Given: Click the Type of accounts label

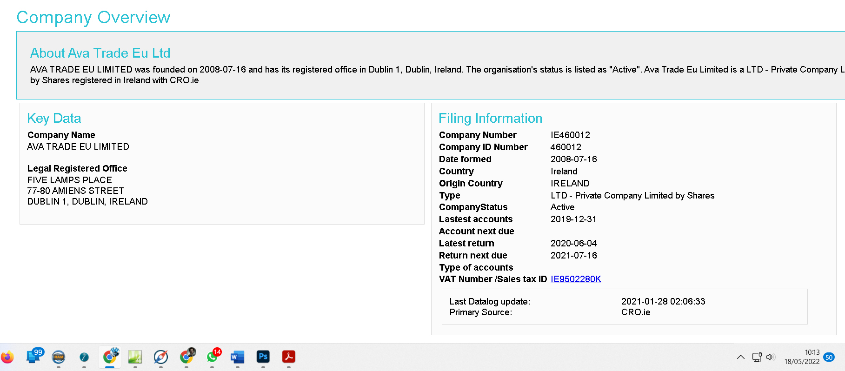Looking at the screenshot, I should tap(476, 267).
